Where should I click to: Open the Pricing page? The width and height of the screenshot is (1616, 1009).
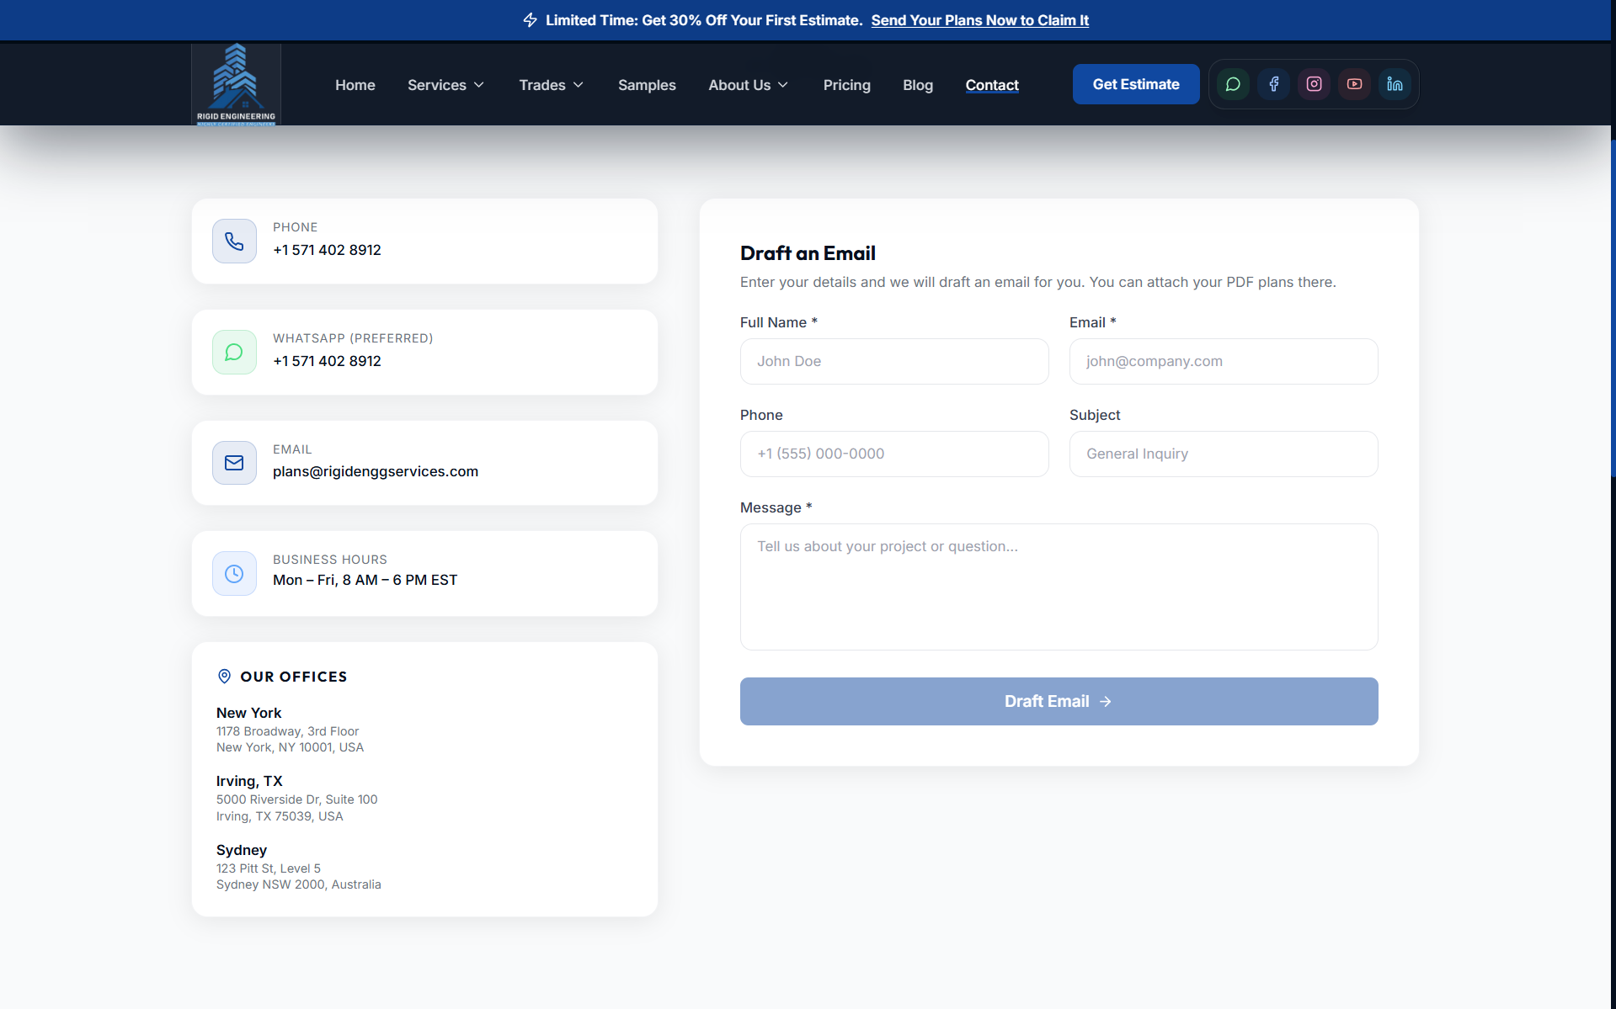(847, 85)
